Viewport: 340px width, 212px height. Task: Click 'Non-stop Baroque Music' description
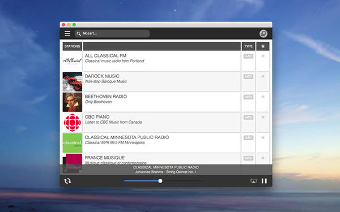106,81
